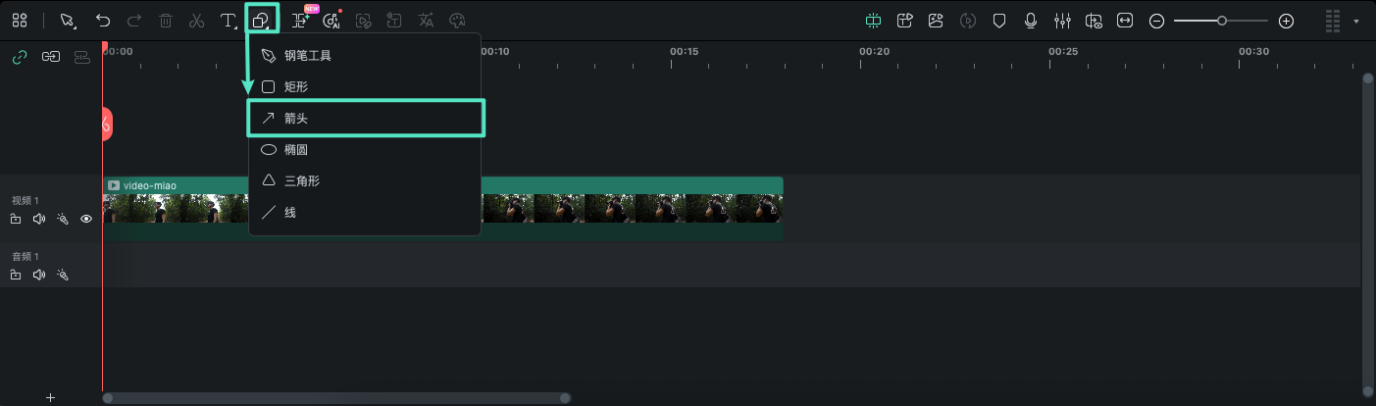Image resolution: width=1376 pixels, height=406 pixels.
Task: Click the effects wand icon on 音频 1
Action: click(63, 276)
